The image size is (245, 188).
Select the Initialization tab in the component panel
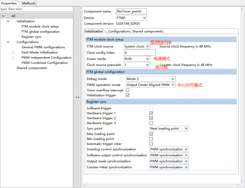94,31
